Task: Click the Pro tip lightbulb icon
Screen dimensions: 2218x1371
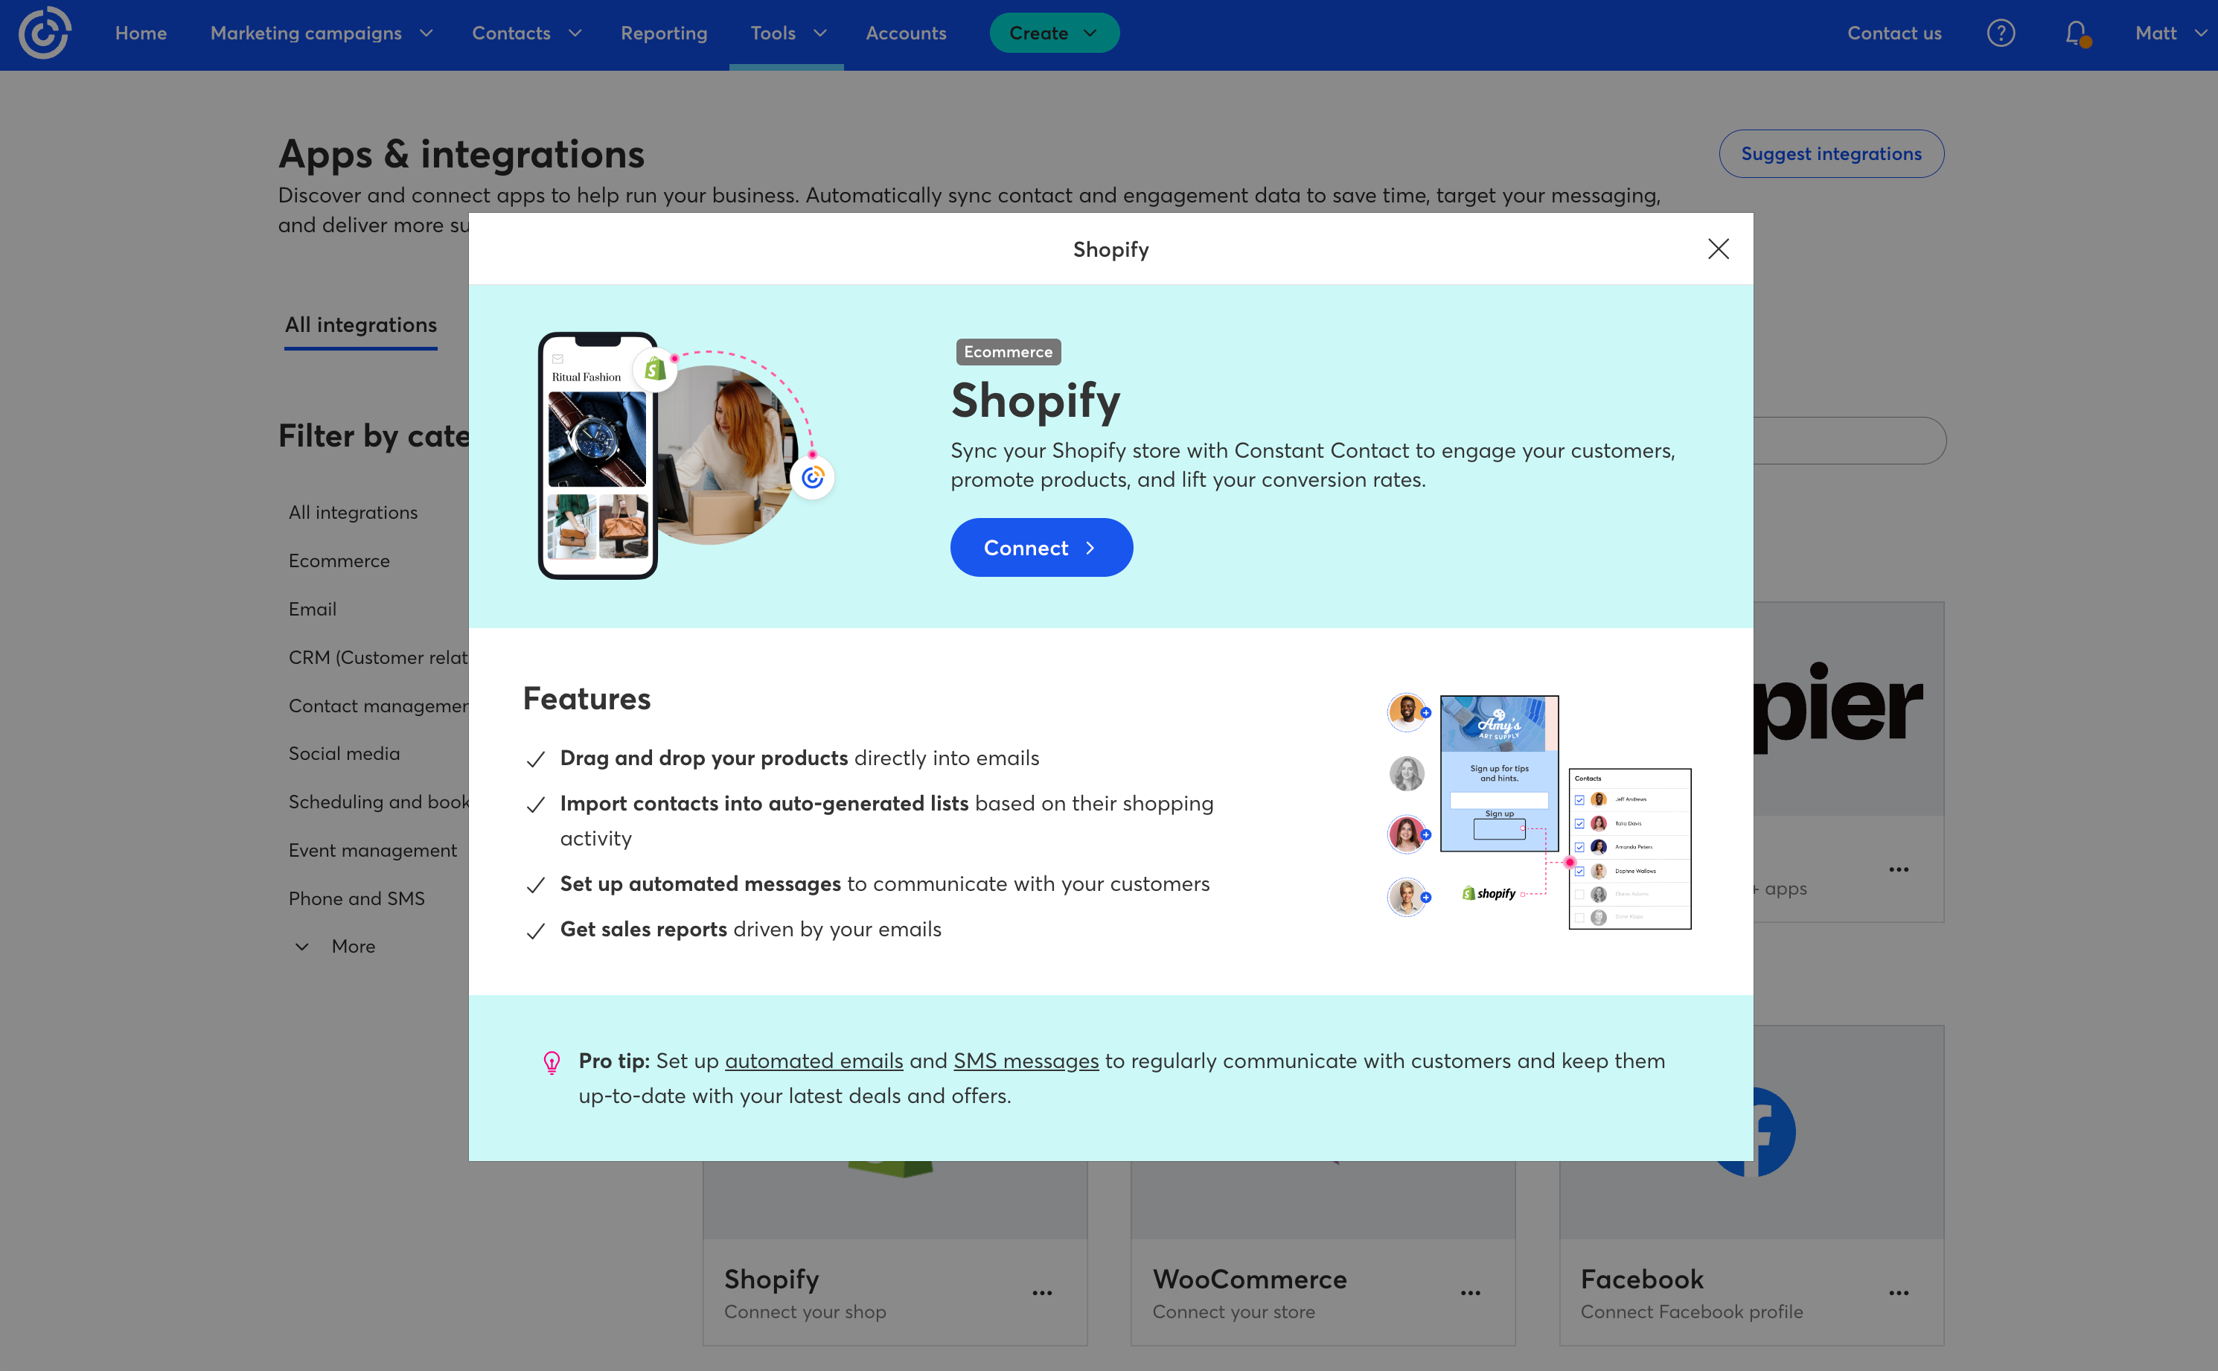Action: 552,1062
